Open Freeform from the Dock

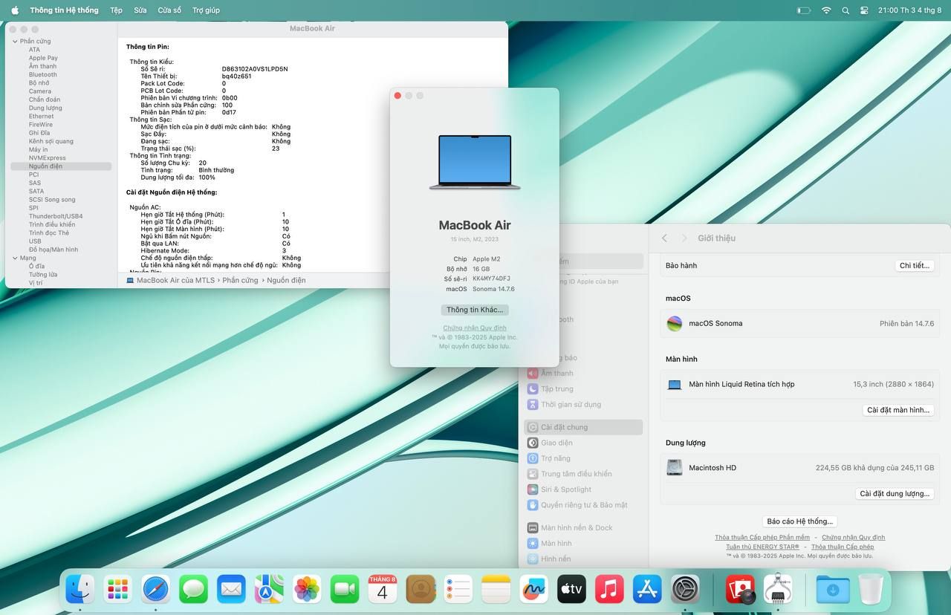[533, 590]
